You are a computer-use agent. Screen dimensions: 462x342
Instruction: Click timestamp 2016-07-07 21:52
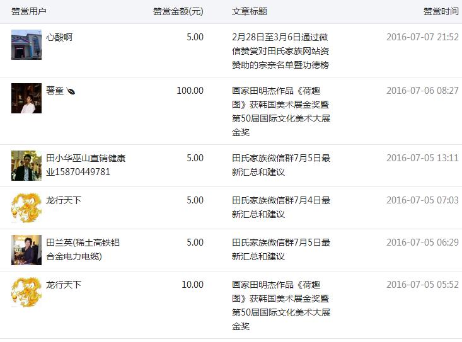coord(422,37)
